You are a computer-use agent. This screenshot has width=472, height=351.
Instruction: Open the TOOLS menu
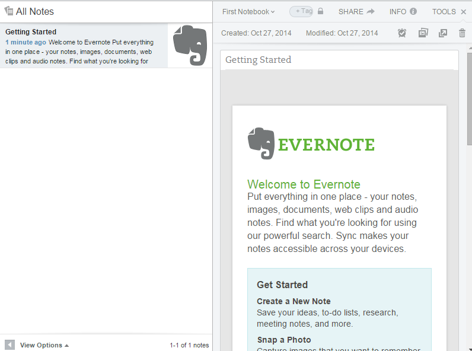(x=444, y=12)
